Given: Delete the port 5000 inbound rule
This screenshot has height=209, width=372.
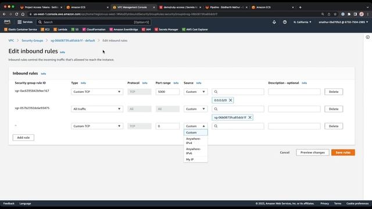Looking at the screenshot, I should click(x=334, y=92).
